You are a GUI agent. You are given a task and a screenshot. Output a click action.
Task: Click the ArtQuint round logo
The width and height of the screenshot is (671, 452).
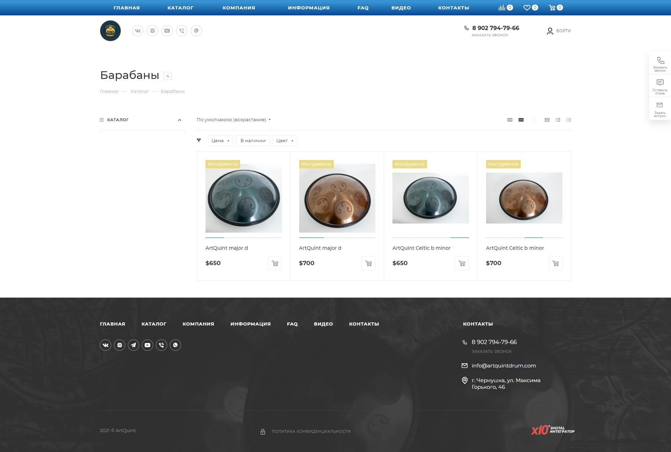coord(110,31)
